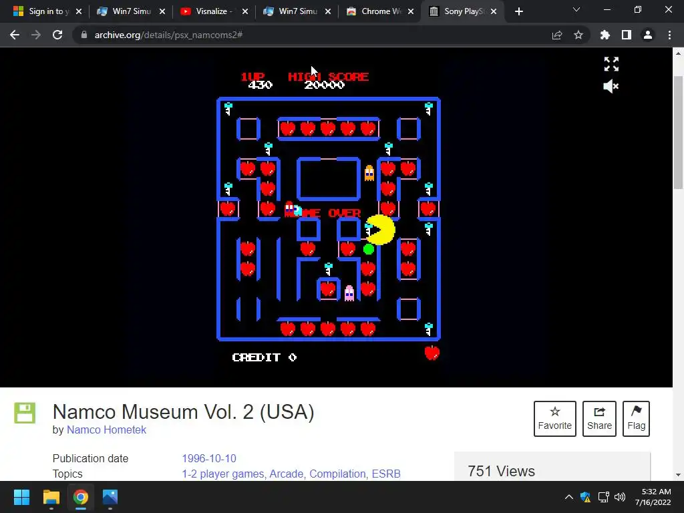Open the clock showing 5:32 AM

coord(653,497)
